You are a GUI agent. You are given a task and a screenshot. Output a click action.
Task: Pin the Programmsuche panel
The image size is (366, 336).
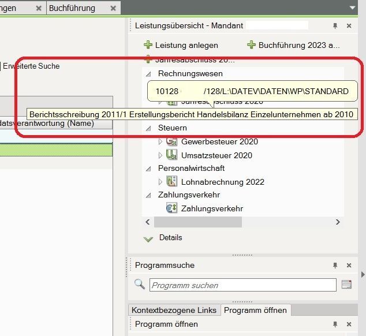click(335, 266)
